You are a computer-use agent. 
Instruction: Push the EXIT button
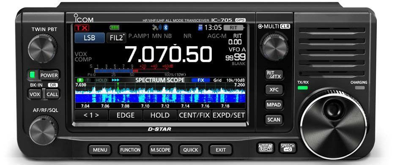[221, 150]
